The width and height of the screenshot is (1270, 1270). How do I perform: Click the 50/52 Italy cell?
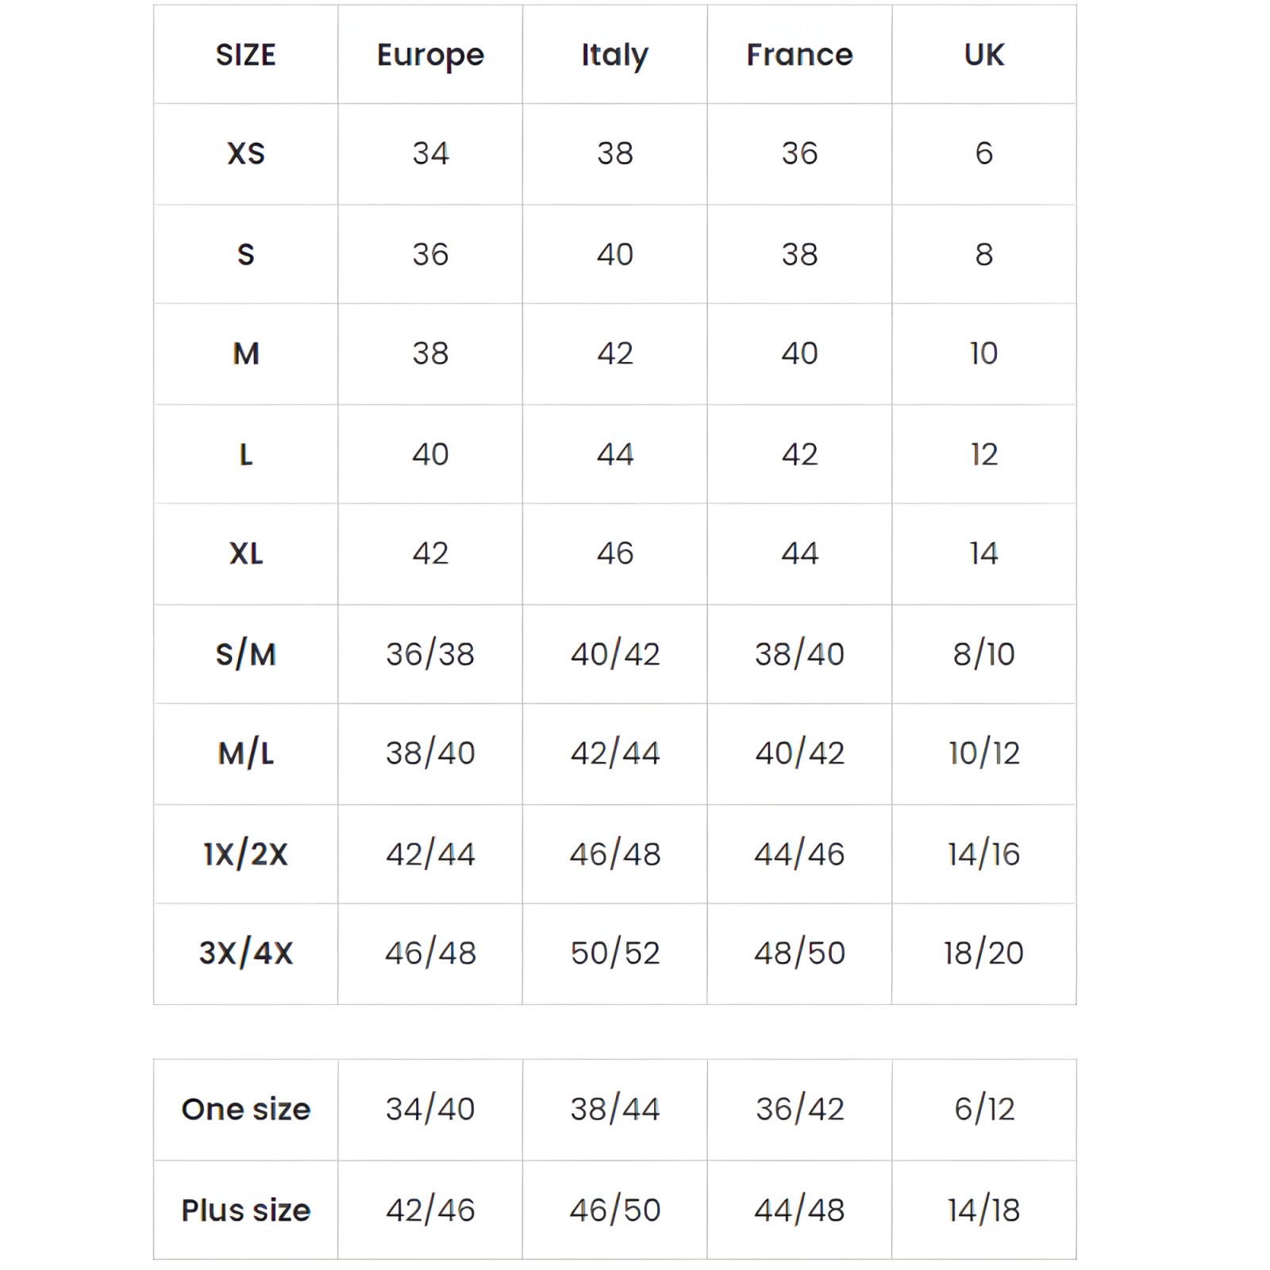pos(614,952)
